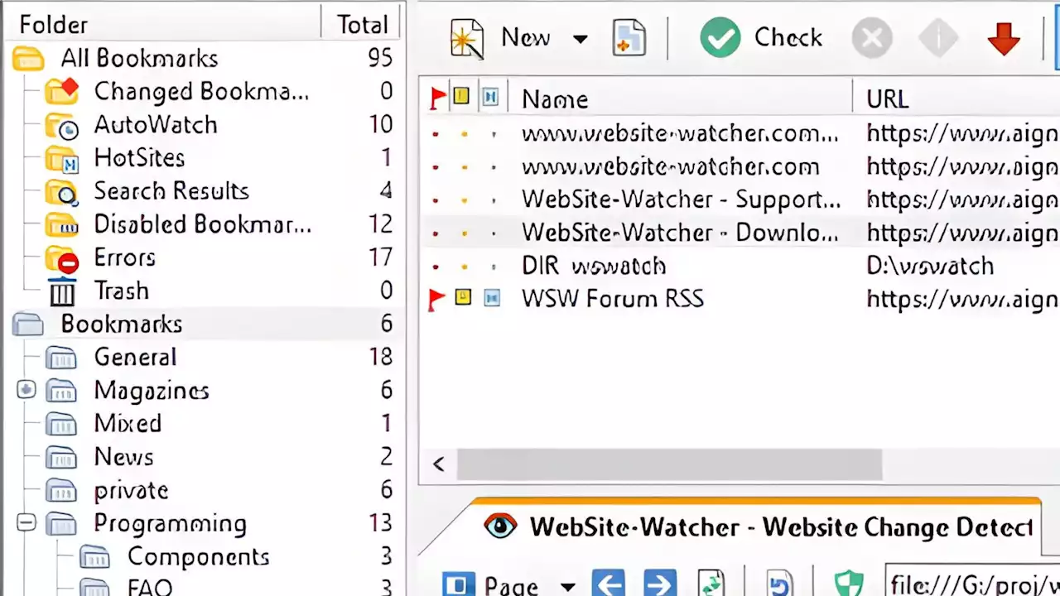Viewport: 1060px width, 596px height.
Task: Switch to WebSite-Watcher Website Change Detect tab
Action: click(756, 527)
